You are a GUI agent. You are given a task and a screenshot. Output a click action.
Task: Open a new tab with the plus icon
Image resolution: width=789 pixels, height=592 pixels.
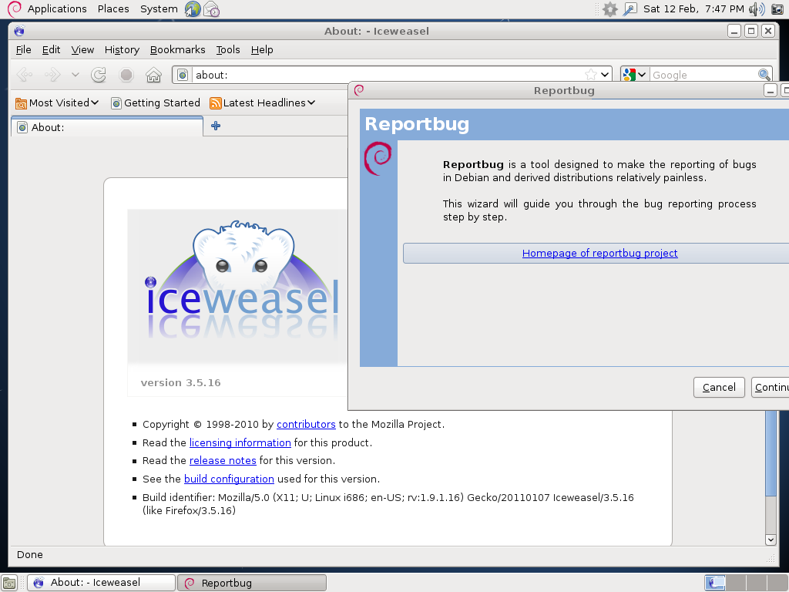[216, 126]
